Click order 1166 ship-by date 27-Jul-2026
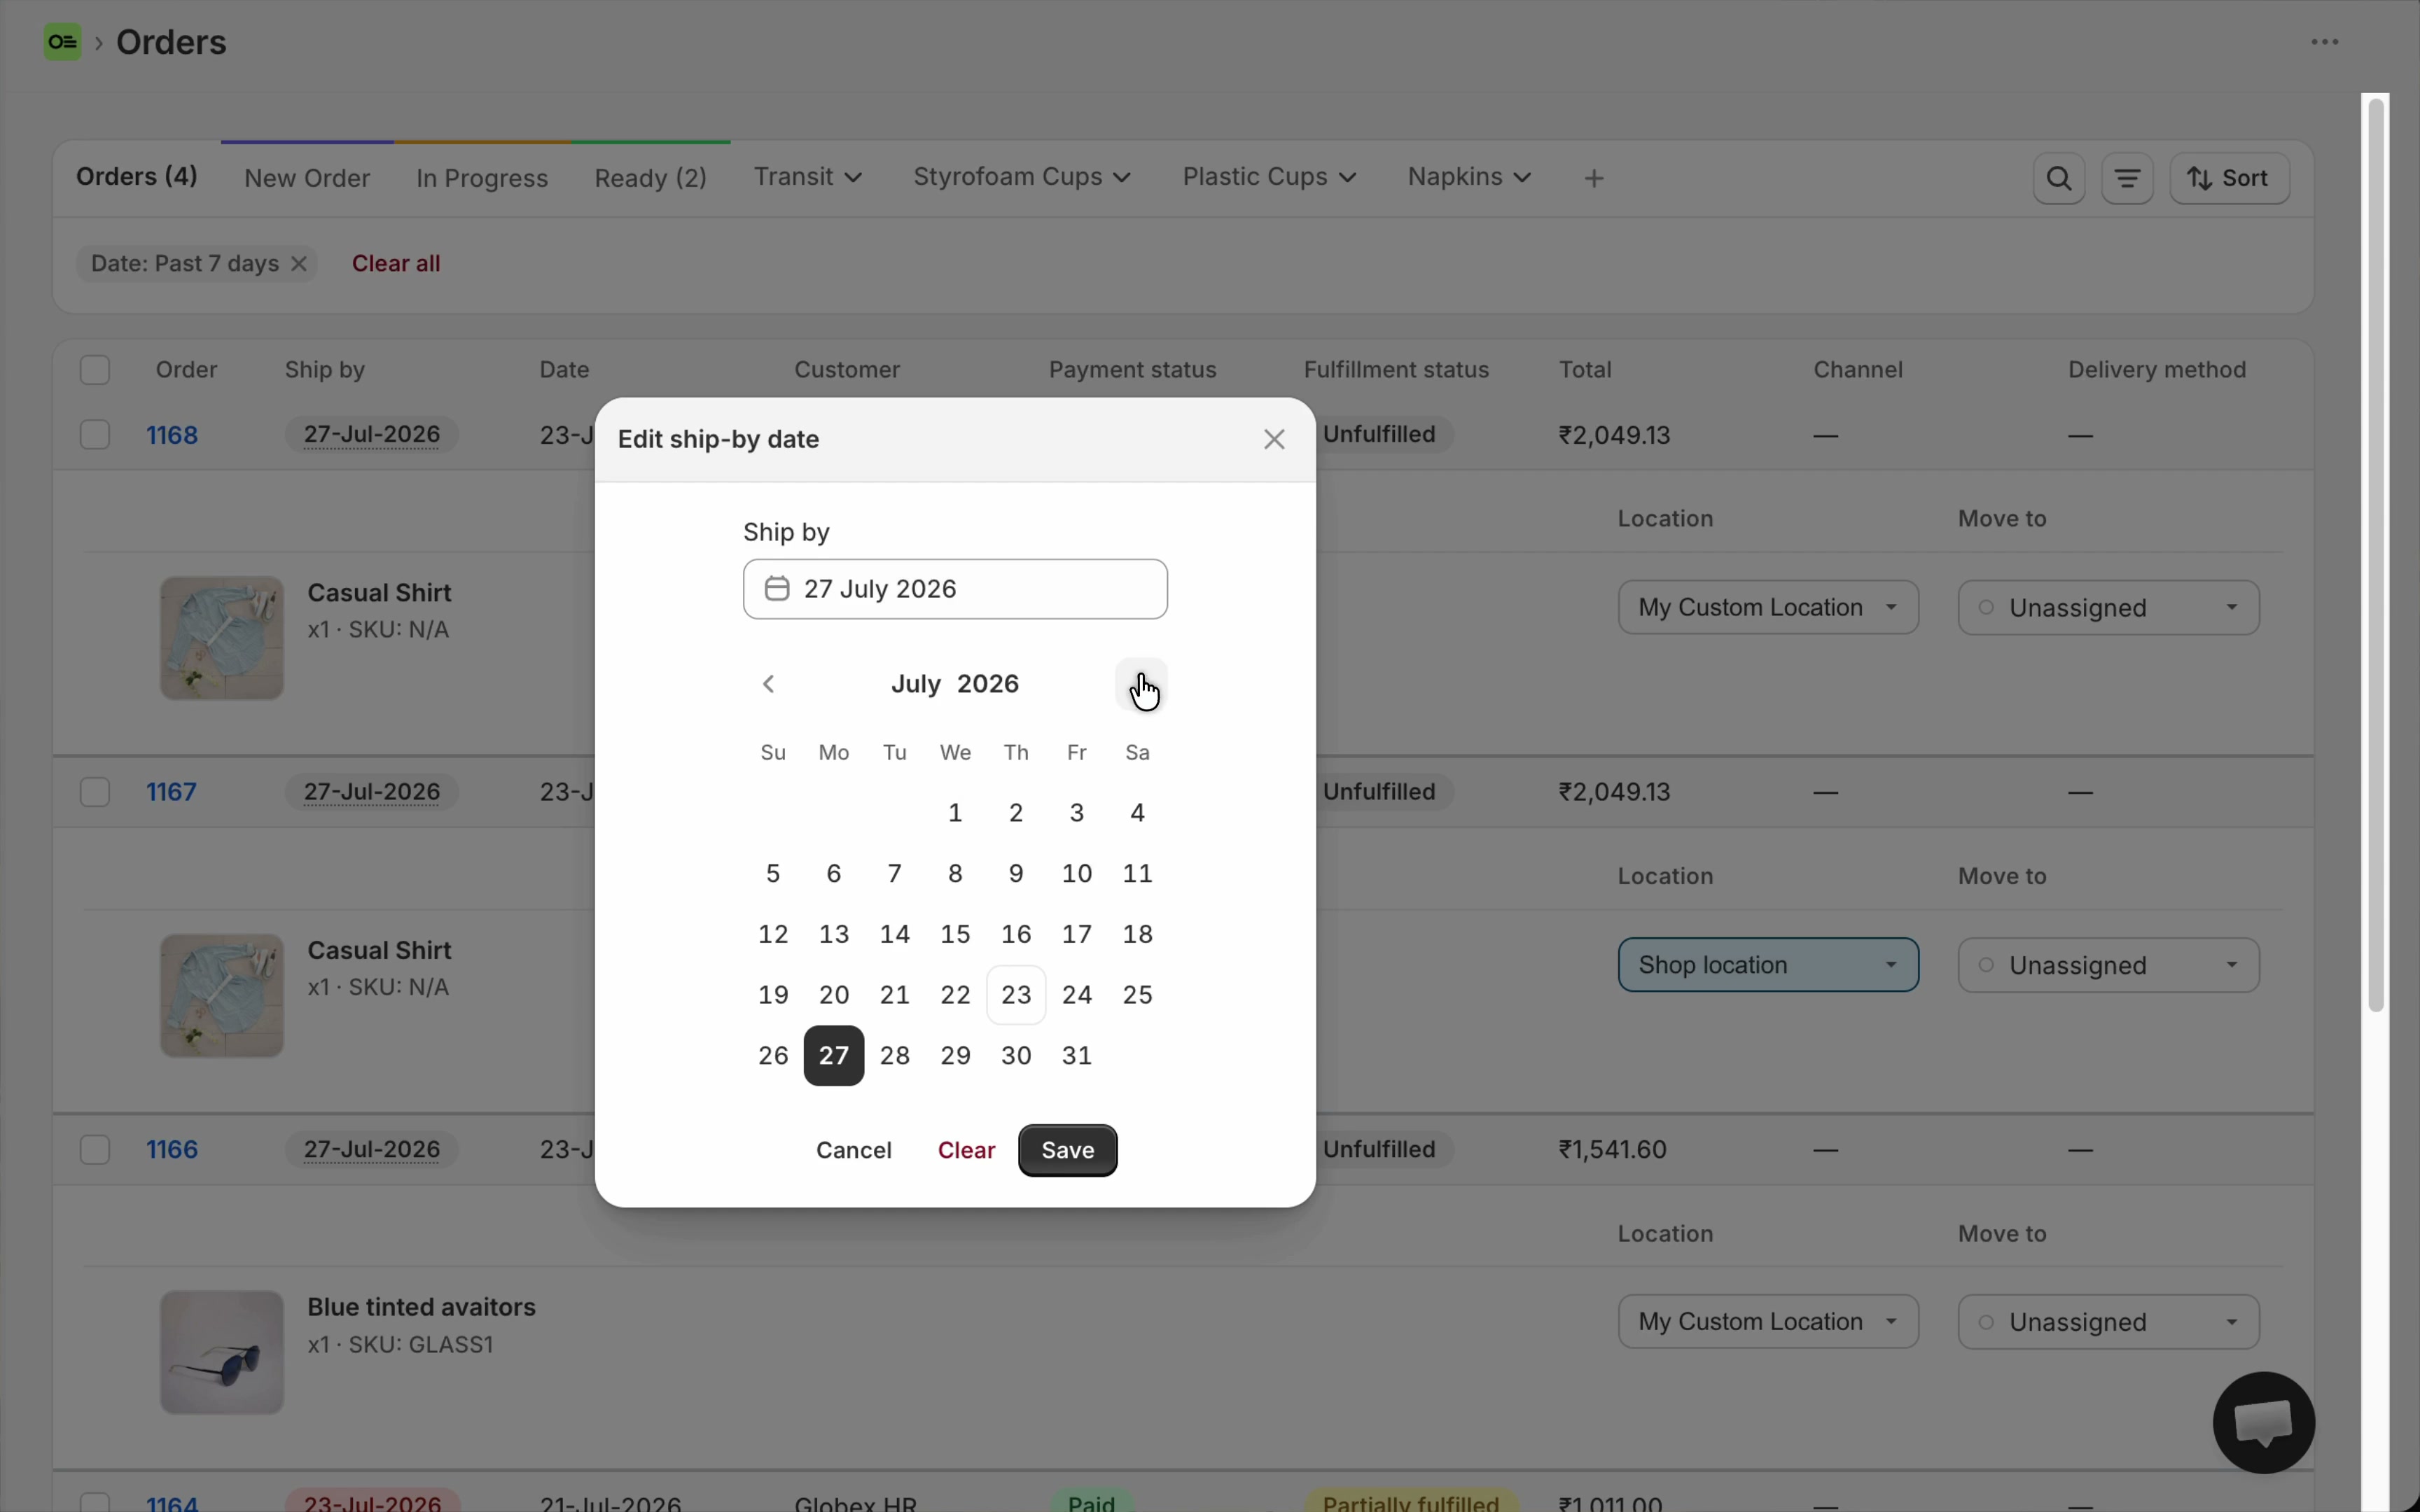Viewport: 2420px width, 1512px height. (x=372, y=1150)
